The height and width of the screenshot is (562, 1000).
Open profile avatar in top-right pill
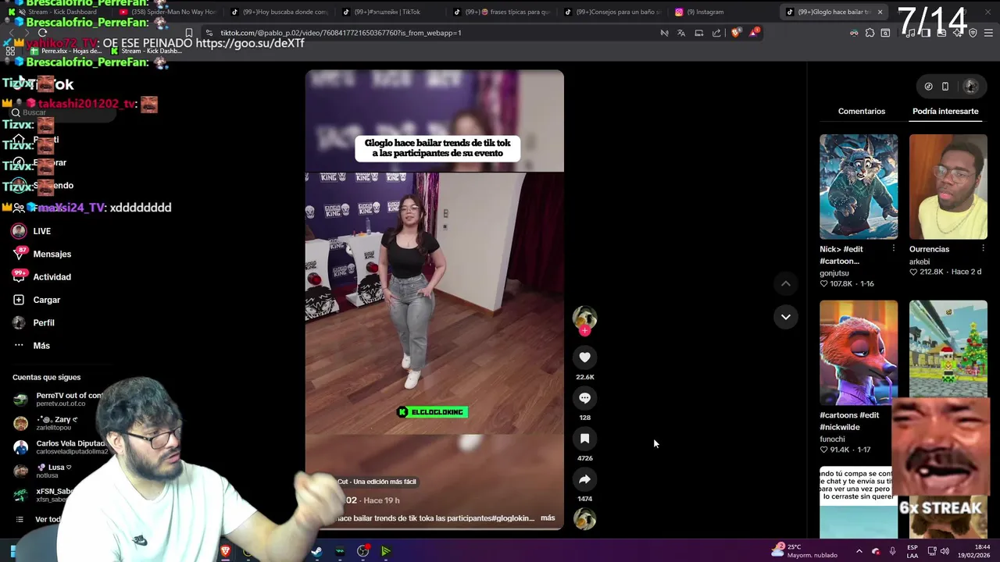pos(971,87)
